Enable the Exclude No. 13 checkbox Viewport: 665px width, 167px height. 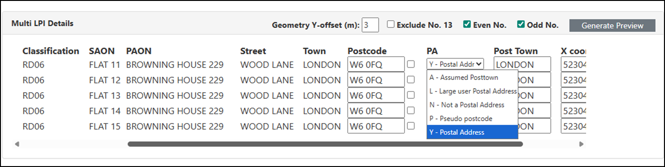(x=391, y=24)
